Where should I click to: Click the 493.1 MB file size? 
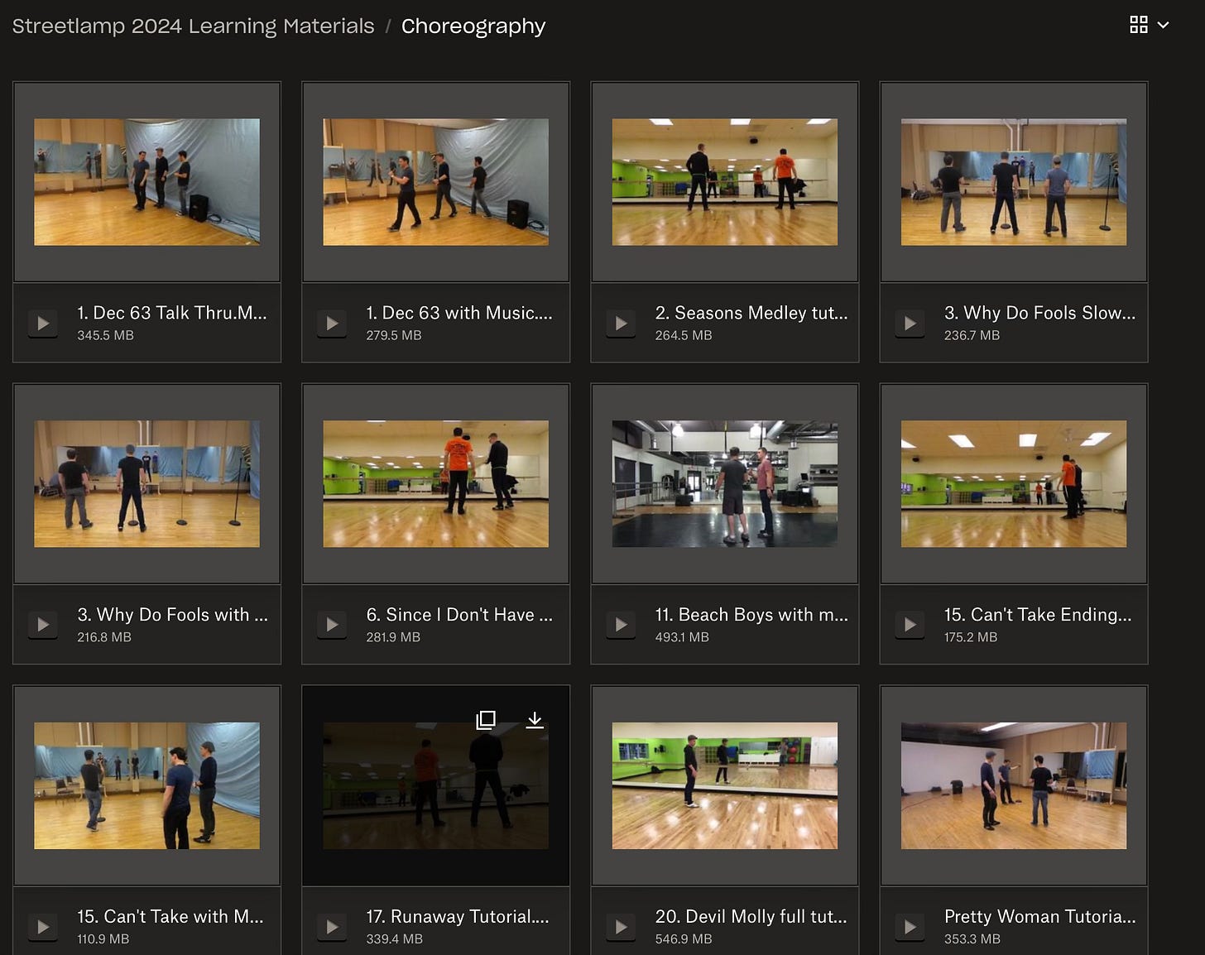point(682,637)
